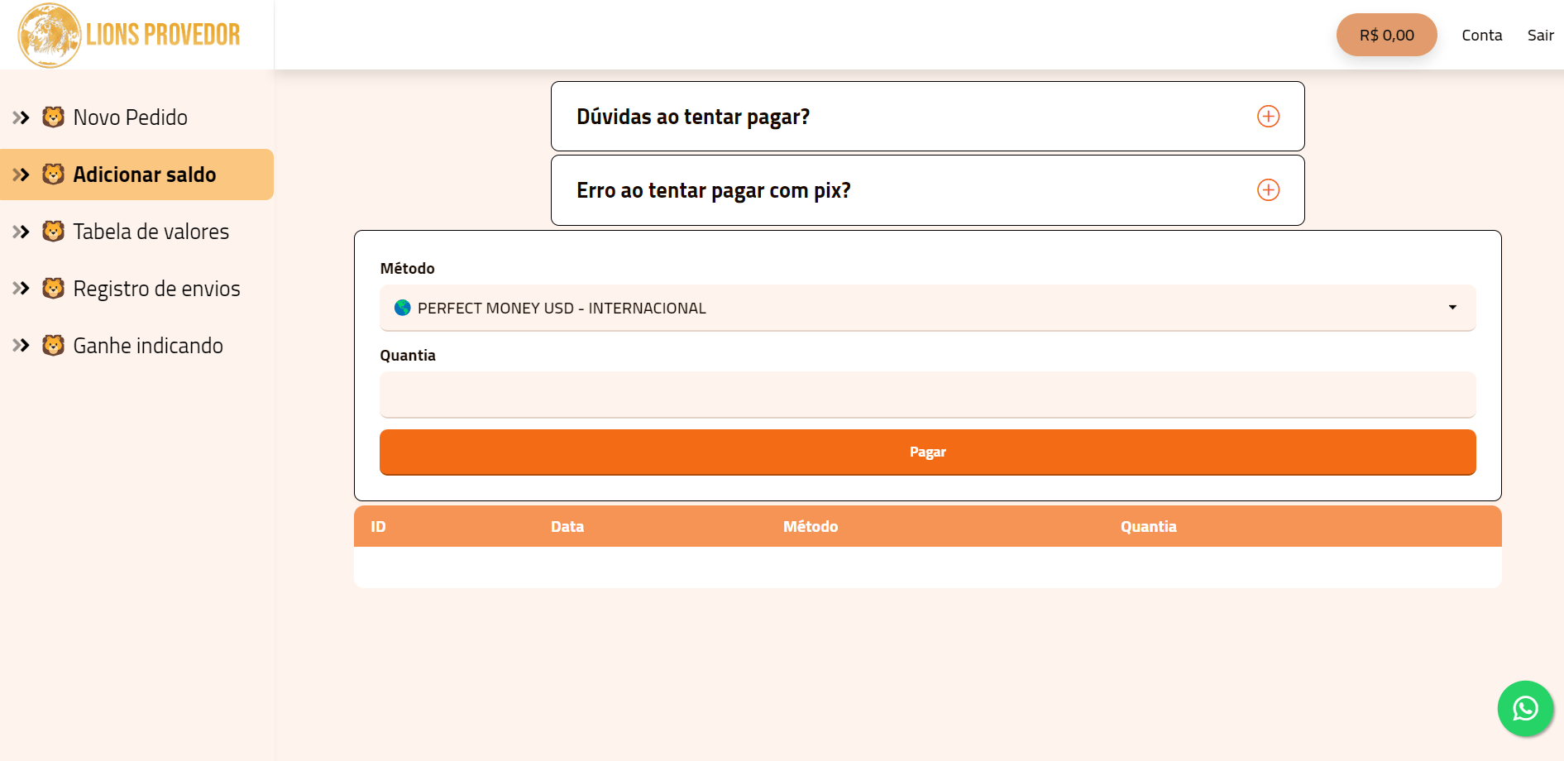Click the globe icon in Método field

pyautogui.click(x=403, y=308)
